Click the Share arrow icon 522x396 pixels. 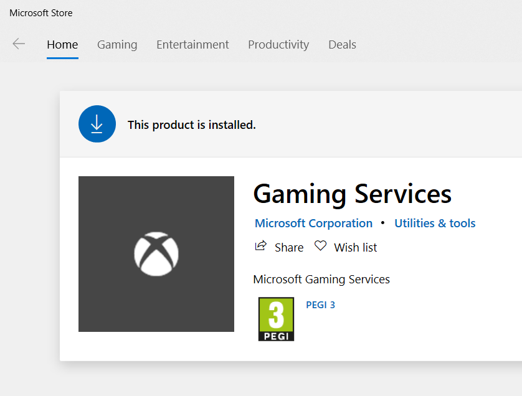pos(260,246)
